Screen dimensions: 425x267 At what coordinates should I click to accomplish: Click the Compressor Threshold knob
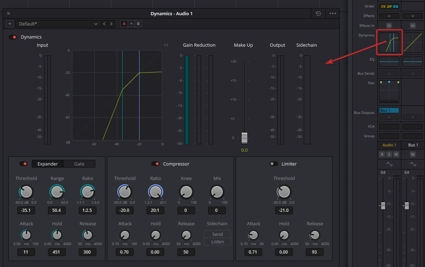[x=125, y=192]
